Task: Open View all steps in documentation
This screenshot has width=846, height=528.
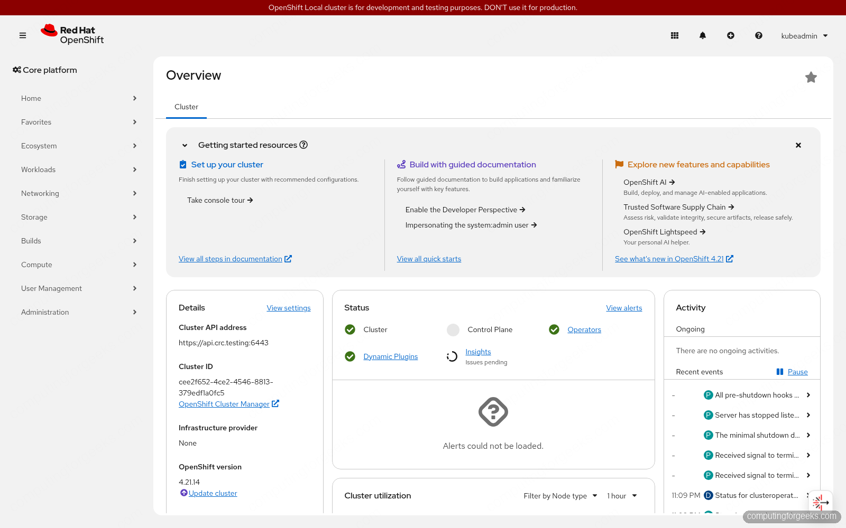Action: coord(235,259)
